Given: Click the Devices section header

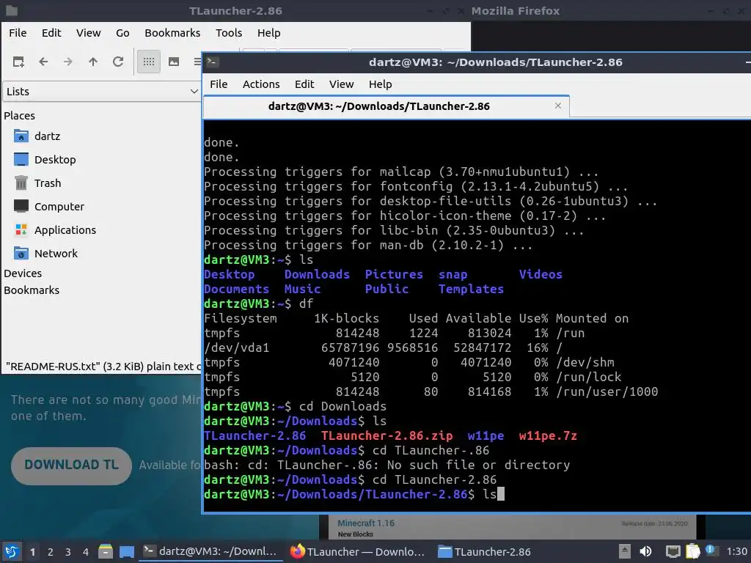Looking at the screenshot, I should [x=23, y=273].
